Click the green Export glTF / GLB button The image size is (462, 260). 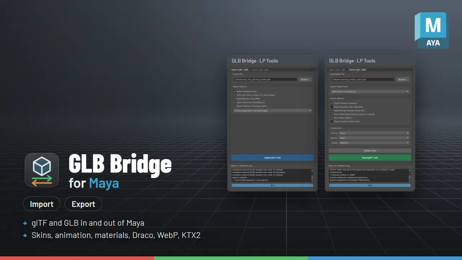coord(370,157)
